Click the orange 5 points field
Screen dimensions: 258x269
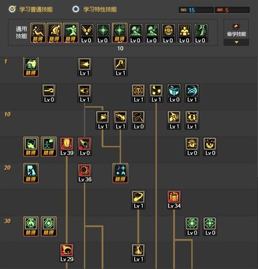[x=232, y=10]
